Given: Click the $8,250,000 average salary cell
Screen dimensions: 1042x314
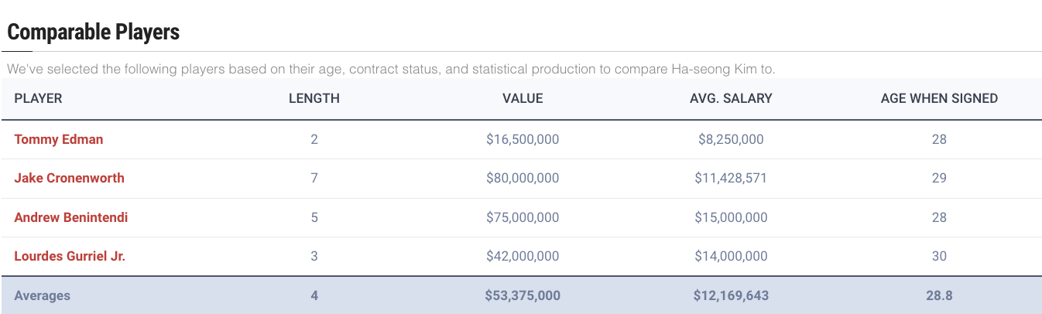Looking at the screenshot, I should click(731, 140).
